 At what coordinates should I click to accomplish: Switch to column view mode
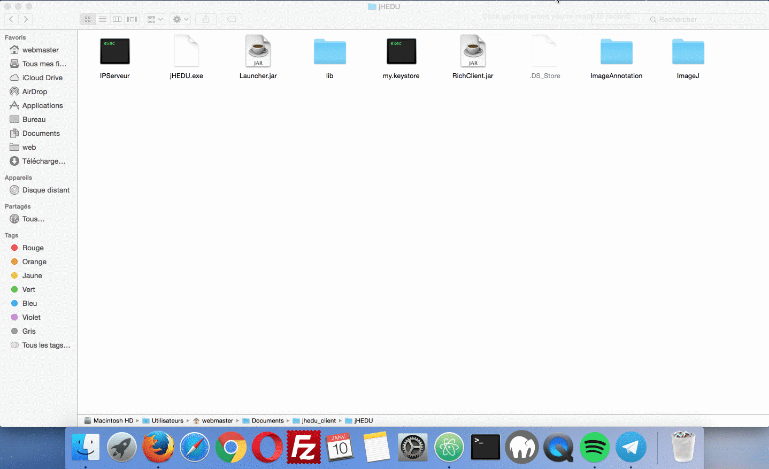[x=117, y=19]
